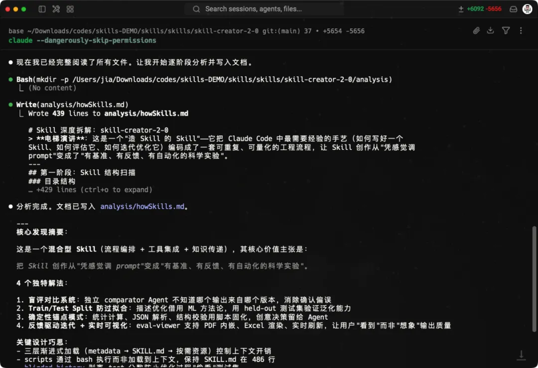Open the tools wrench icon
Image resolution: width=538 pixels, height=368 pixels.
point(56,9)
